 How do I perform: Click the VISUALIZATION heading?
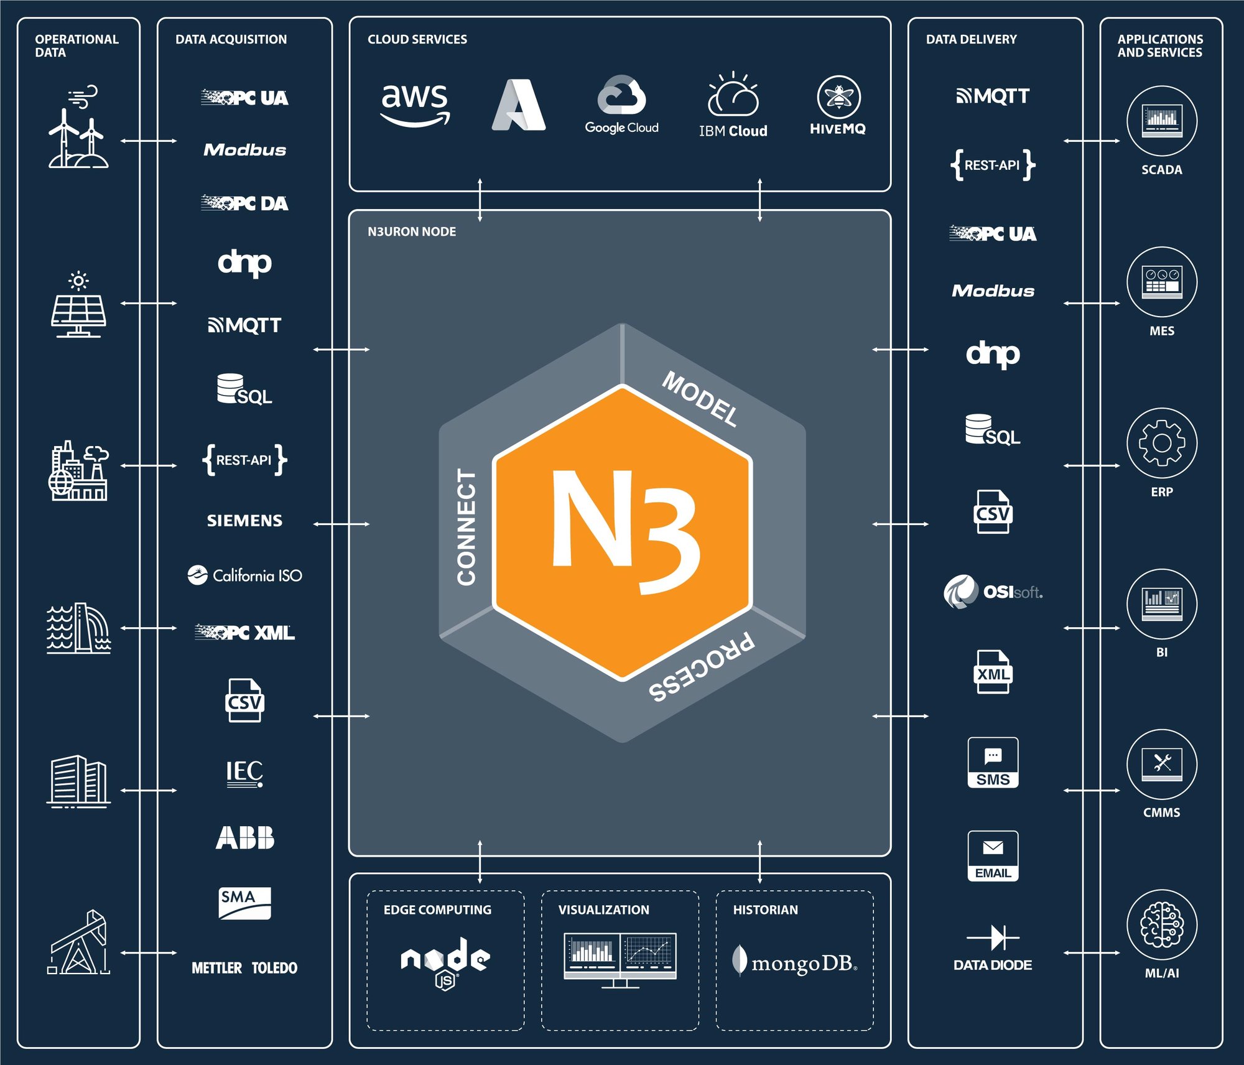coord(603,909)
